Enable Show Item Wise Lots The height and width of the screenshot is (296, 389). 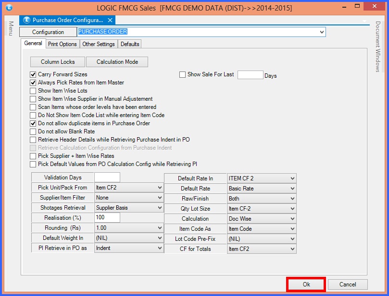[x=33, y=91]
